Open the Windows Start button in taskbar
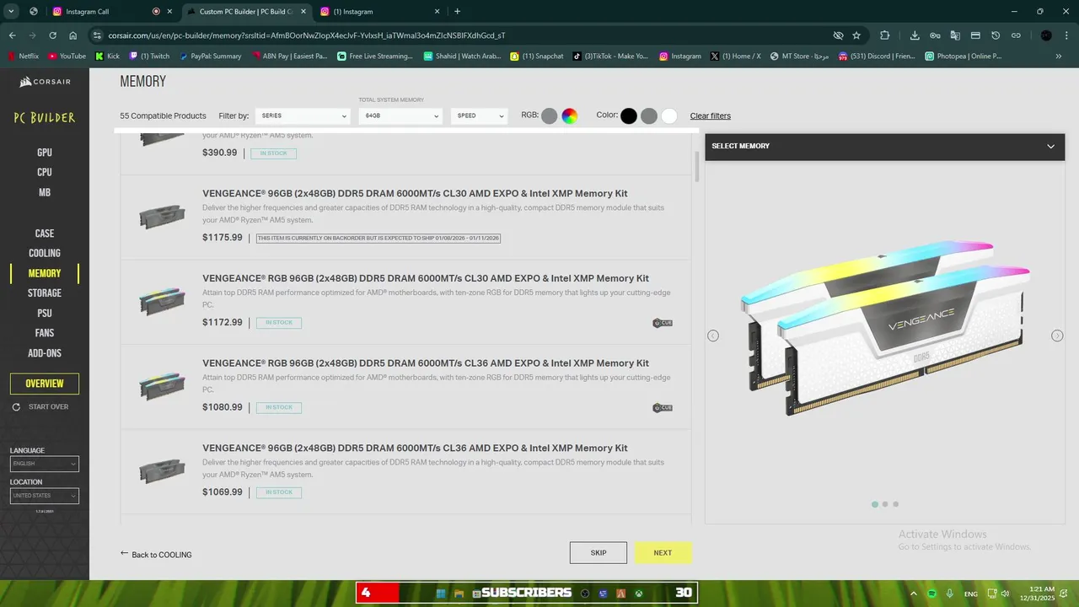This screenshot has height=607, width=1079. coord(441,594)
